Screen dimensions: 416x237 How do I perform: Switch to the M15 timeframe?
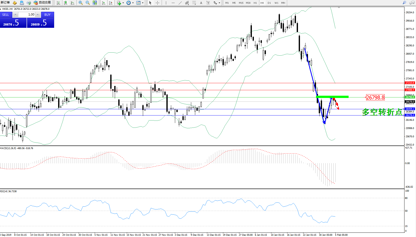(241, 3)
